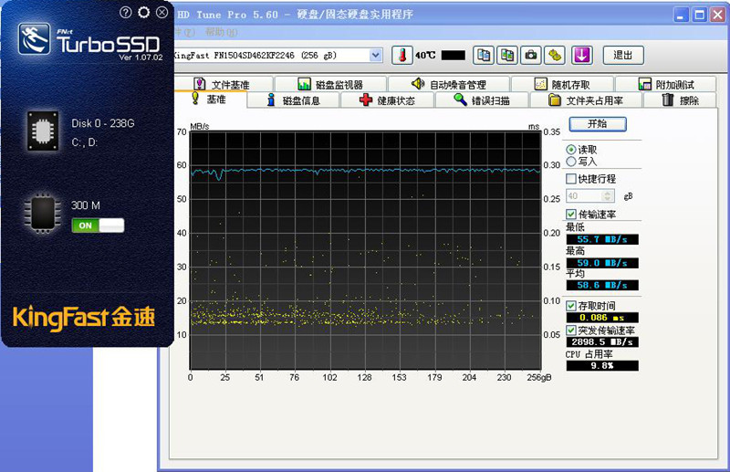The width and height of the screenshot is (730, 472).
Task: Open the 自动噪音管理 tab
Action: pos(449,84)
